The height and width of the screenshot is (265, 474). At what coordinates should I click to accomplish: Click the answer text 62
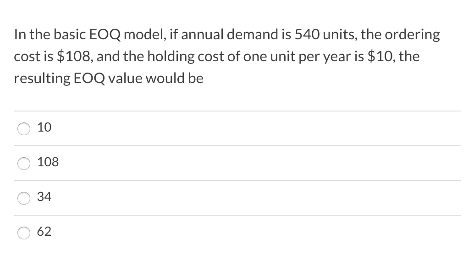(x=44, y=232)
